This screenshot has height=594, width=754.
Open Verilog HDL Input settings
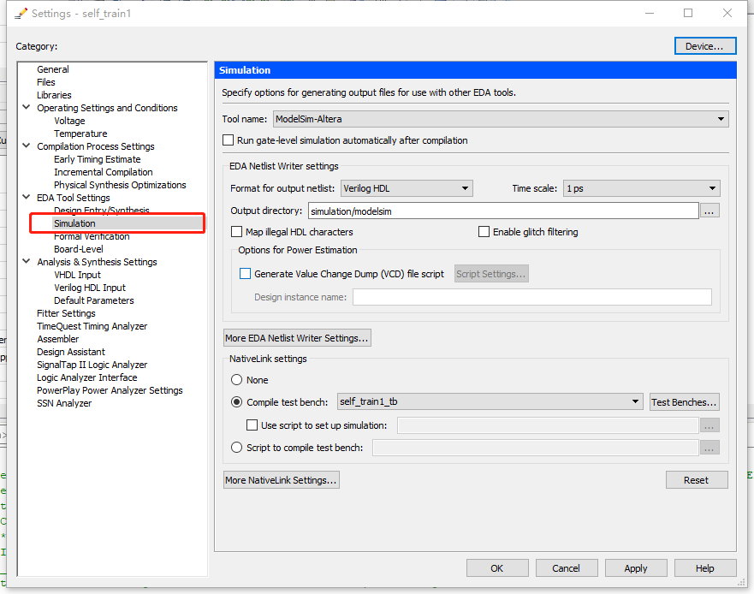tap(90, 288)
